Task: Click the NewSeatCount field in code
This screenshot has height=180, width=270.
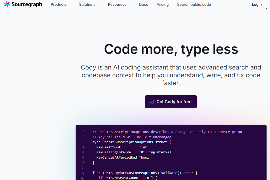Action: [108, 147]
